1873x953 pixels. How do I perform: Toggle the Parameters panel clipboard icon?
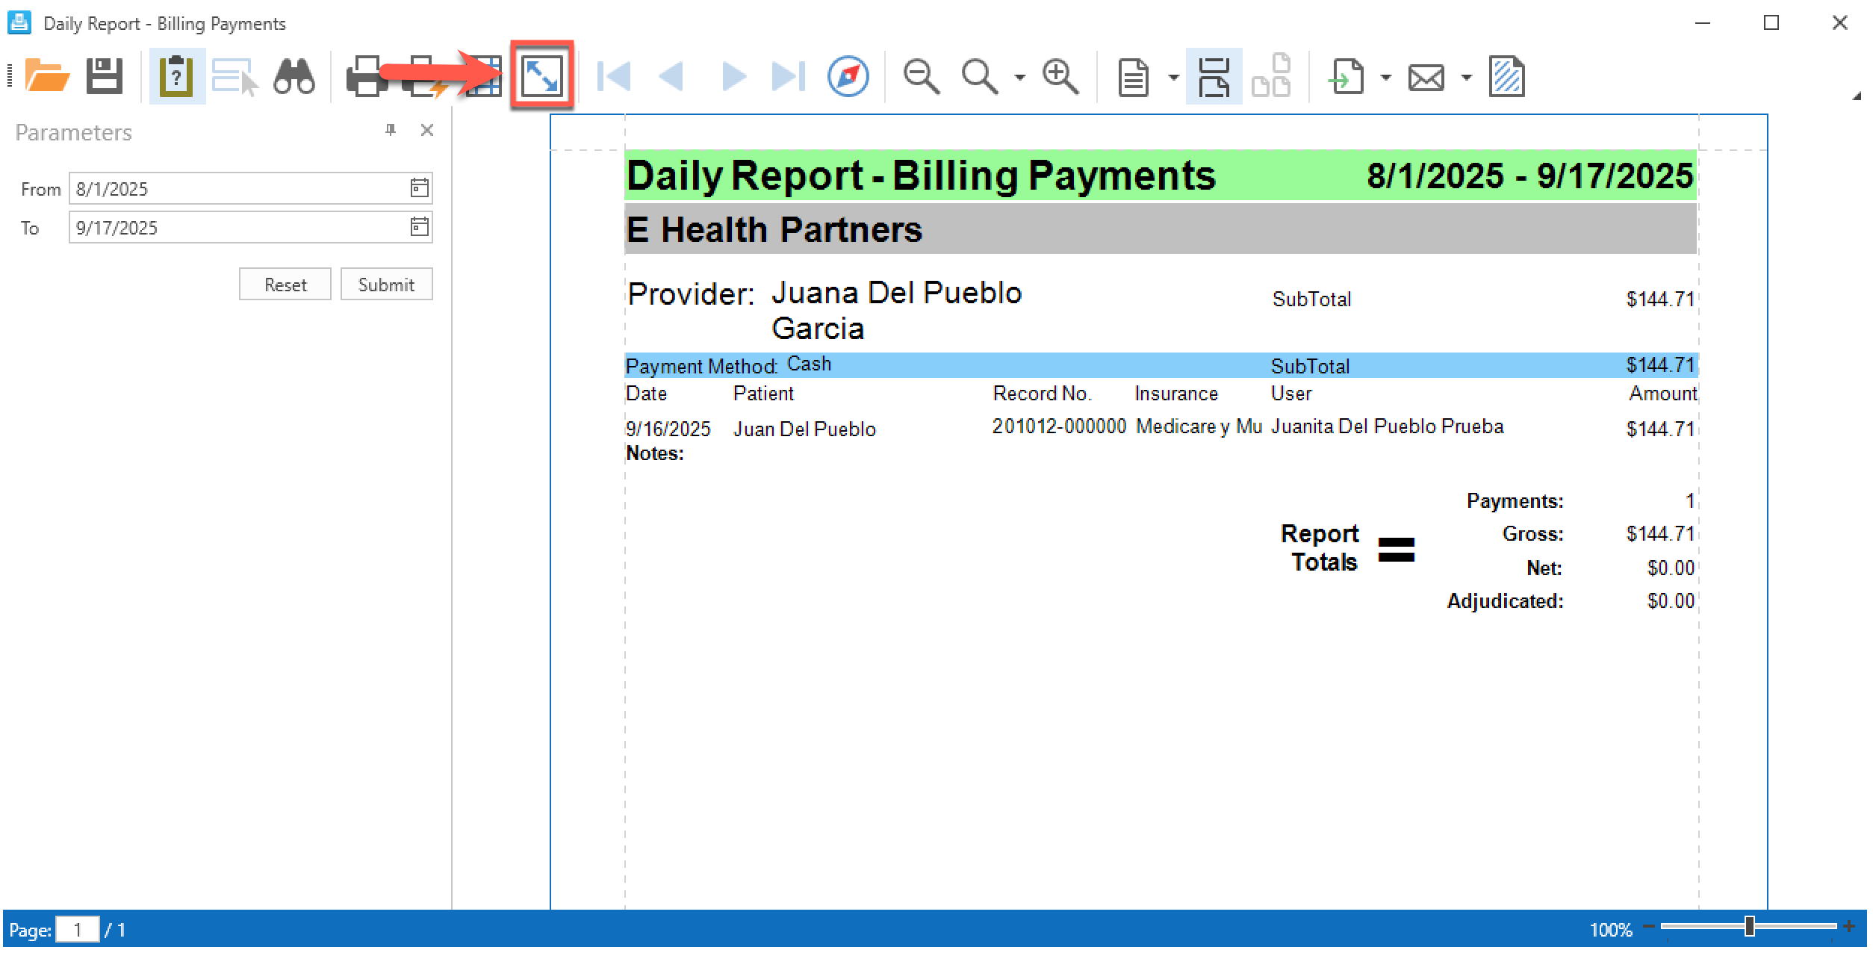(176, 76)
